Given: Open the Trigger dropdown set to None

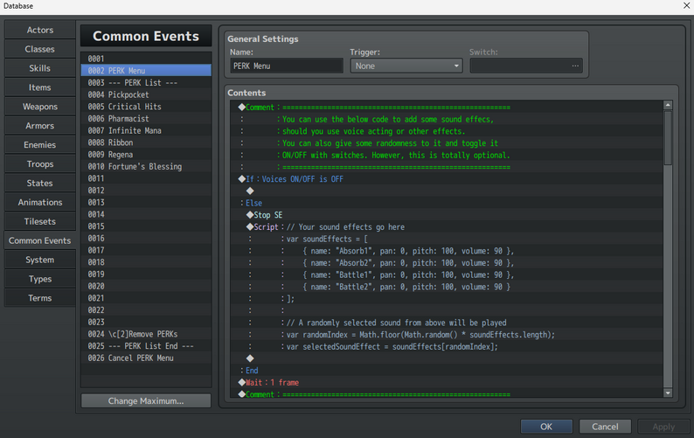Looking at the screenshot, I should 406,66.
